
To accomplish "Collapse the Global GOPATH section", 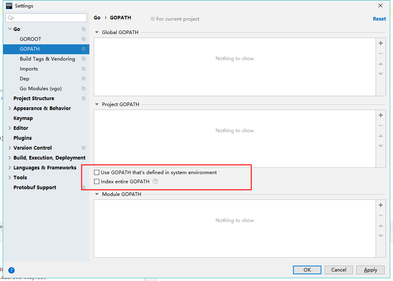I will tap(97, 32).
